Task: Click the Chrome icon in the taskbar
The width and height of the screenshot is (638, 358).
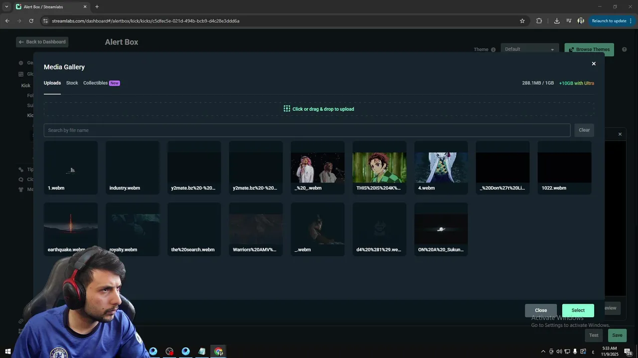Action: 218,352
